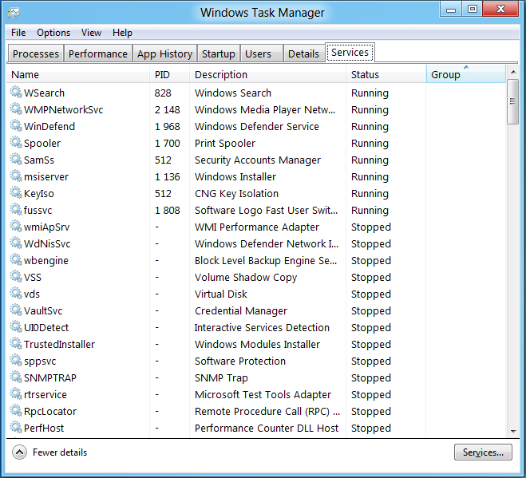Click the TrustedInstaller service gear icon

pos(16,343)
